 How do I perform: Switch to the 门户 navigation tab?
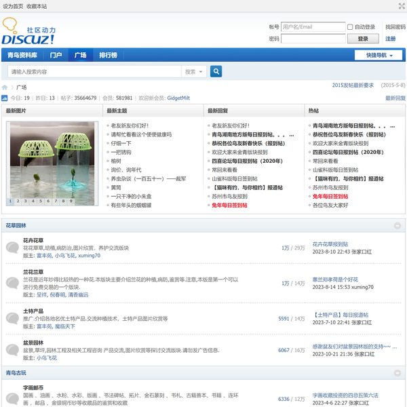tap(56, 55)
